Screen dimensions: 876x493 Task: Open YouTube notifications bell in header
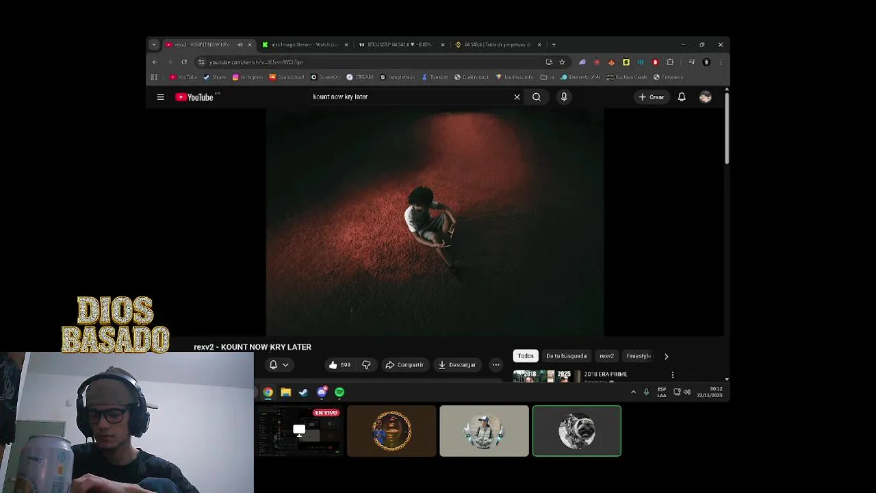click(682, 97)
